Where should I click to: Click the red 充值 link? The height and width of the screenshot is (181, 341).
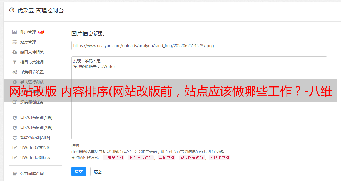pos(41,32)
